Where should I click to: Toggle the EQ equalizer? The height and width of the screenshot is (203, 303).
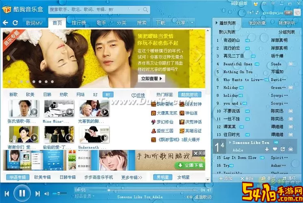[190, 197]
